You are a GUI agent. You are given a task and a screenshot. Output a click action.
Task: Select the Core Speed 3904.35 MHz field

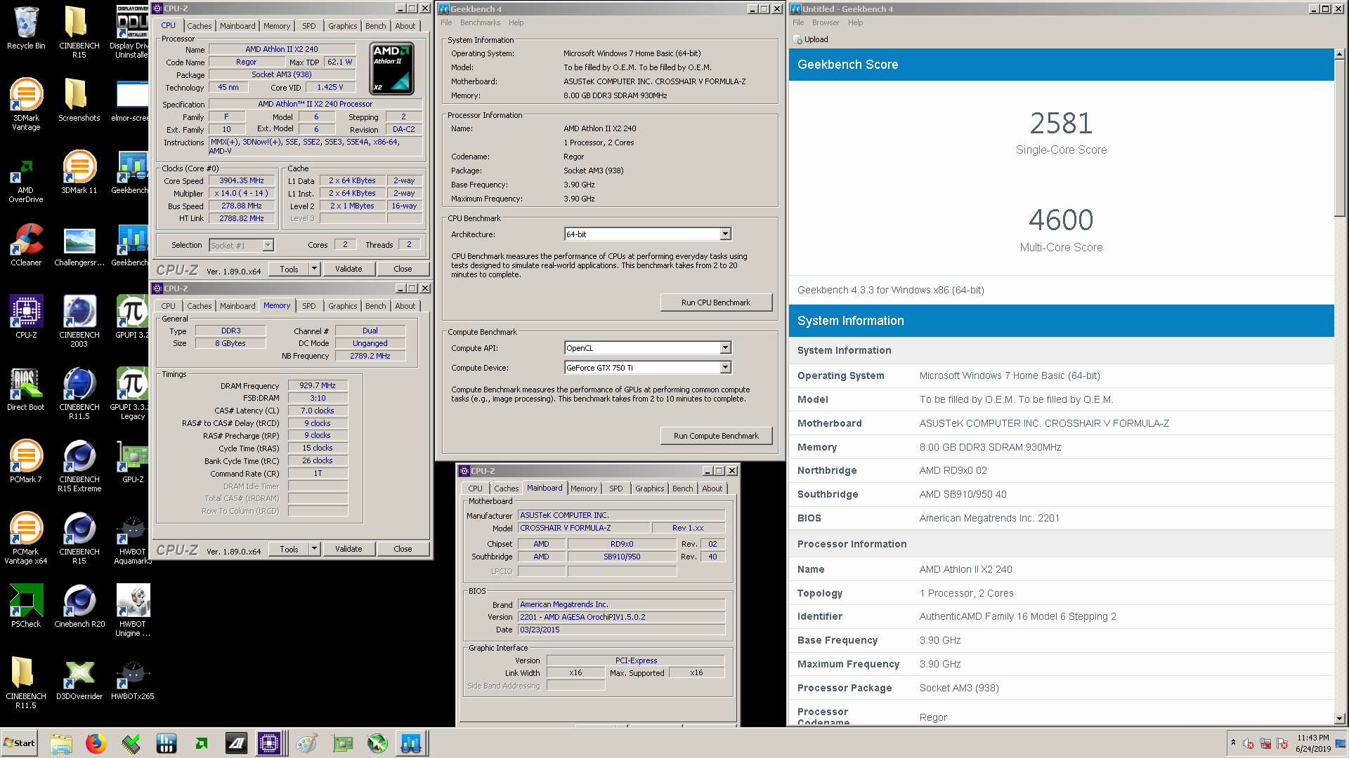241,180
